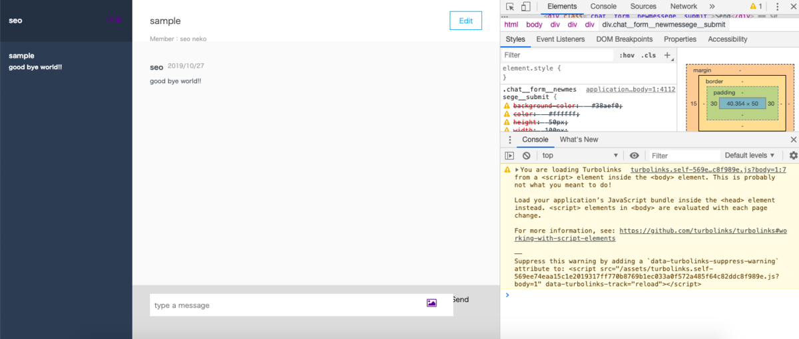This screenshot has width=799, height=339.
Task: Click the html breadcrumb
Action: (x=511, y=25)
